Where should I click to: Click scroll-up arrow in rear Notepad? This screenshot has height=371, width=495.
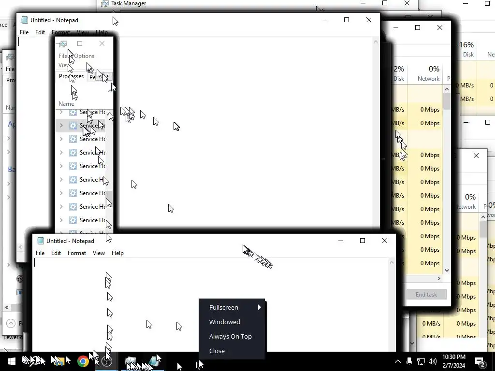(x=375, y=42)
